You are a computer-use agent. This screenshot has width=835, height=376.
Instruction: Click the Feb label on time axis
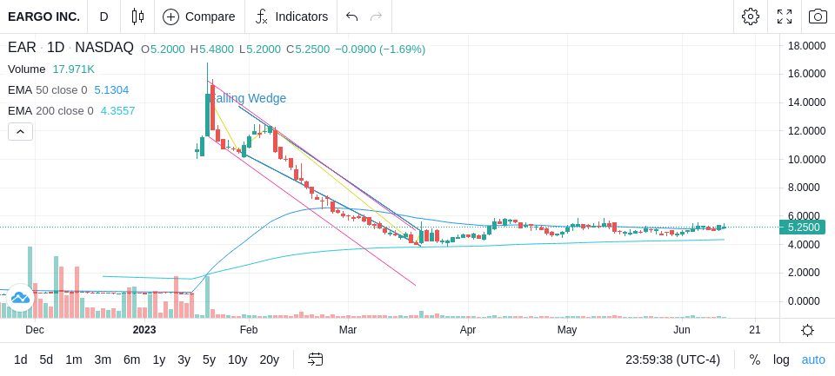click(249, 330)
